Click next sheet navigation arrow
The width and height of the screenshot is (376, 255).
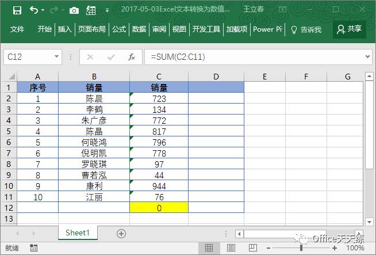coord(33,233)
